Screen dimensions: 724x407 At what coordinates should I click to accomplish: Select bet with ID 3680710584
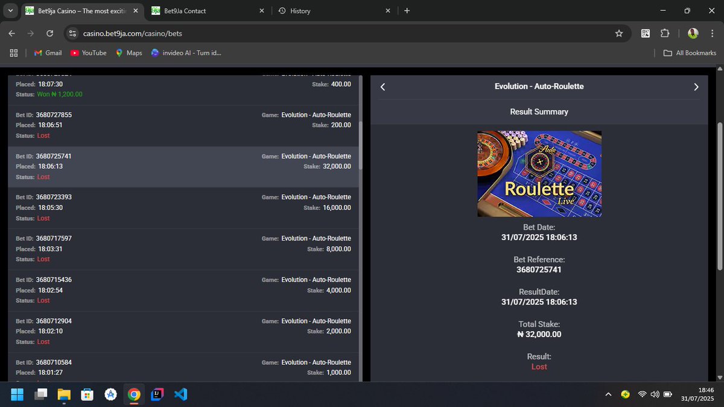tap(183, 367)
